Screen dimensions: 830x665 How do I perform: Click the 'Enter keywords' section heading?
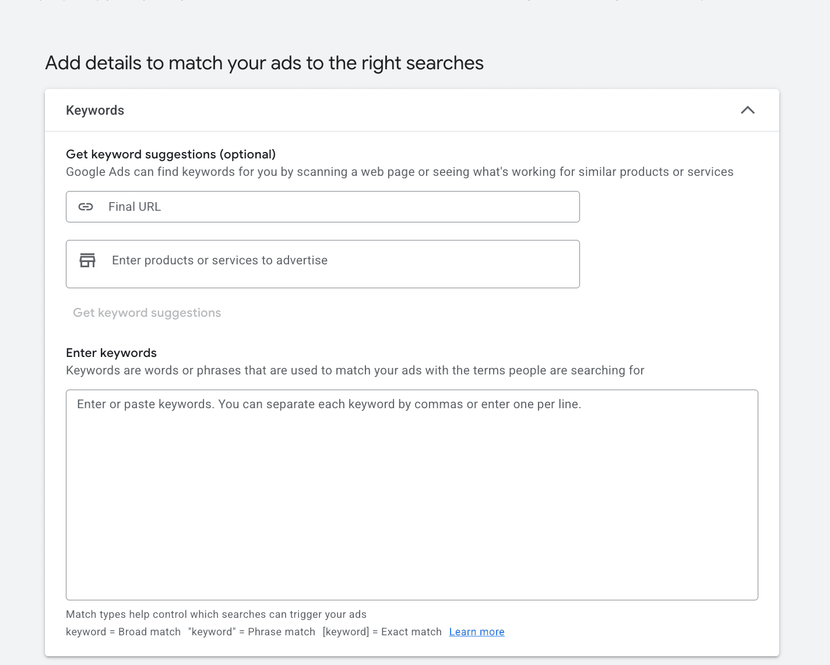point(111,353)
